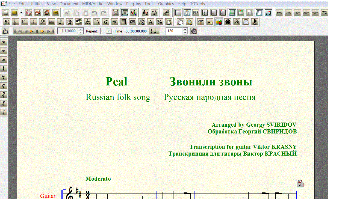Toggle the tilted page layout icon
Screen dimensions: 348x223
pyautogui.click(x=259, y=13)
